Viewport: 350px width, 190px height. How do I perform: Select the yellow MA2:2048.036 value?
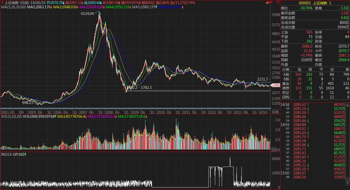(x=65, y=7)
